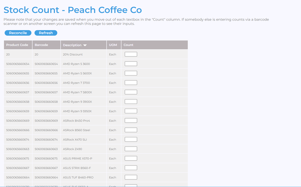The image size is (301, 187).
Task: Focus the Count box for ASRock B560 Steel
Action: [131, 130]
